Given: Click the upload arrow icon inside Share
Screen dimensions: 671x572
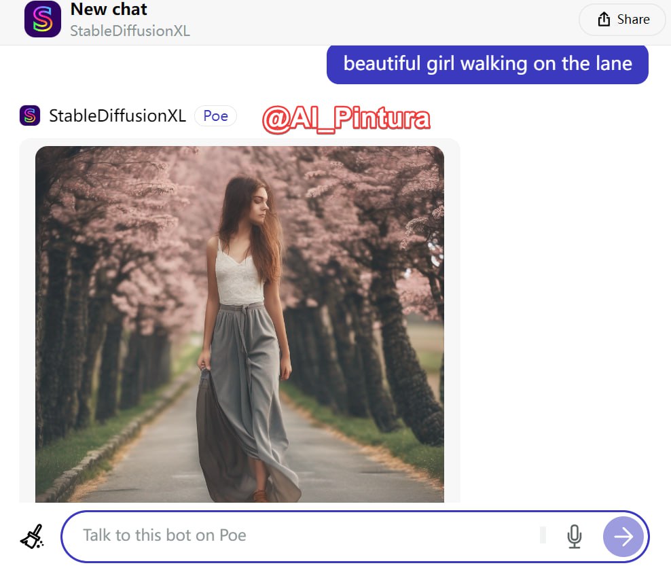Looking at the screenshot, I should click(x=604, y=20).
